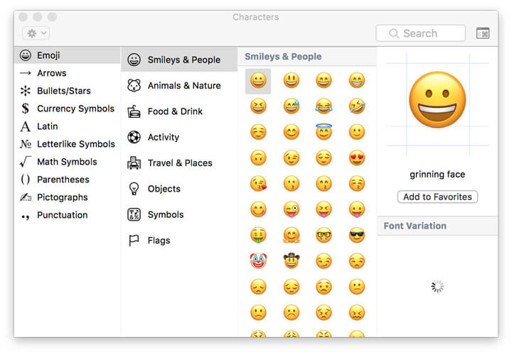The image size is (512, 354).
Task: Choose the sunglasses face emoji
Action: (356, 235)
